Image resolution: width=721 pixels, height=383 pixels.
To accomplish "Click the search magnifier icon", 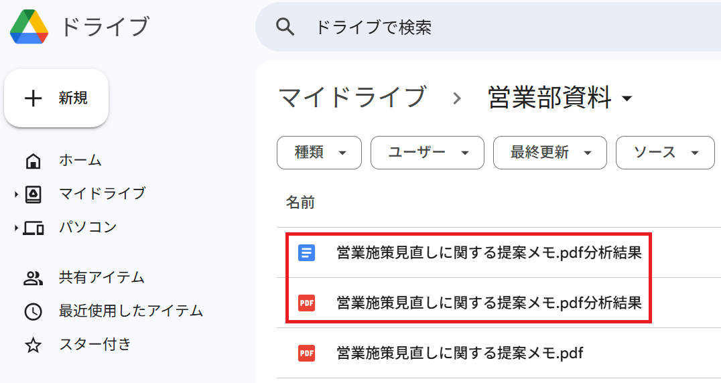I will (x=285, y=27).
